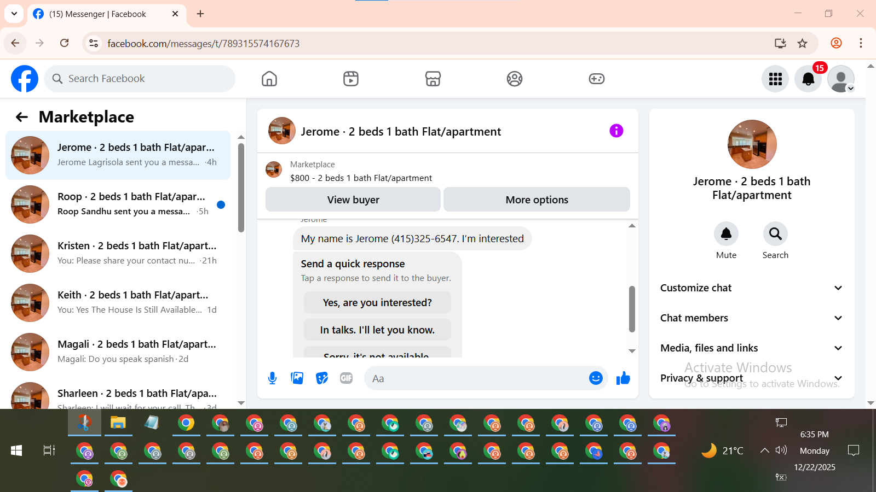This screenshot has height=492, width=876.
Task: Show hidden system tray icons
Action: click(x=764, y=450)
